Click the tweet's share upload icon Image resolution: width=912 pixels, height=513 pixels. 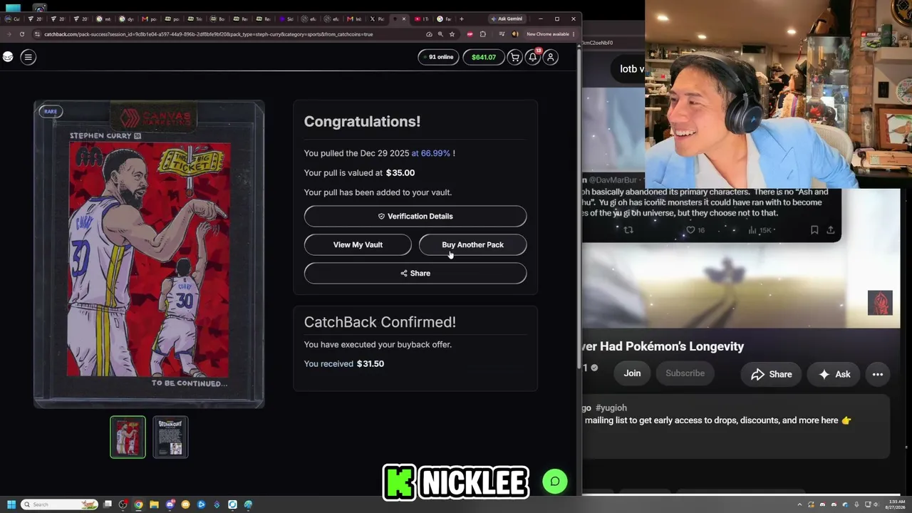pos(831,230)
